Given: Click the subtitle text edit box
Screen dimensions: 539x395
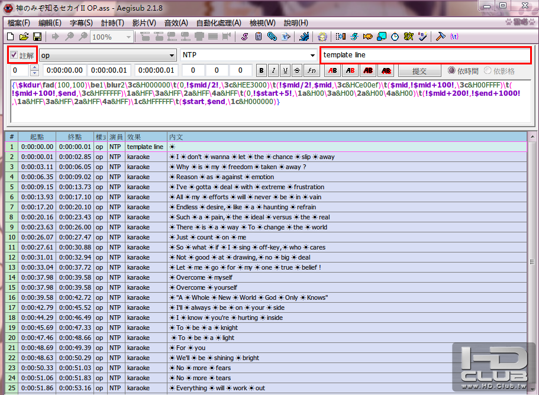Looking at the screenshot, I should (271, 101).
